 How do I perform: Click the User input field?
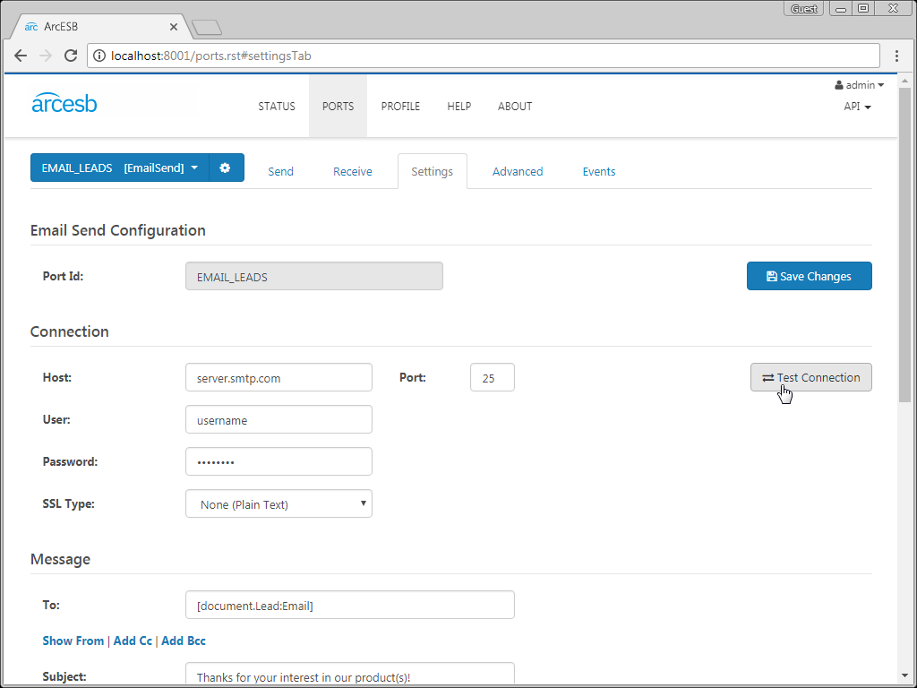(279, 419)
